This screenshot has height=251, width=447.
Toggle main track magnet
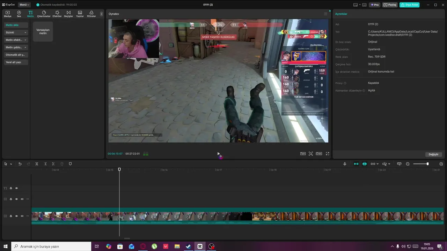356,164
